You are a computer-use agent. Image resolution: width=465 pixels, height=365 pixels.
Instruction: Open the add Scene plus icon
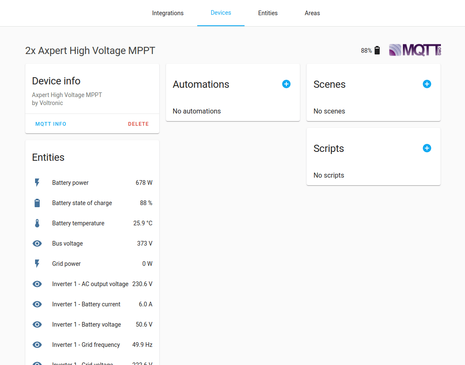(427, 84)
